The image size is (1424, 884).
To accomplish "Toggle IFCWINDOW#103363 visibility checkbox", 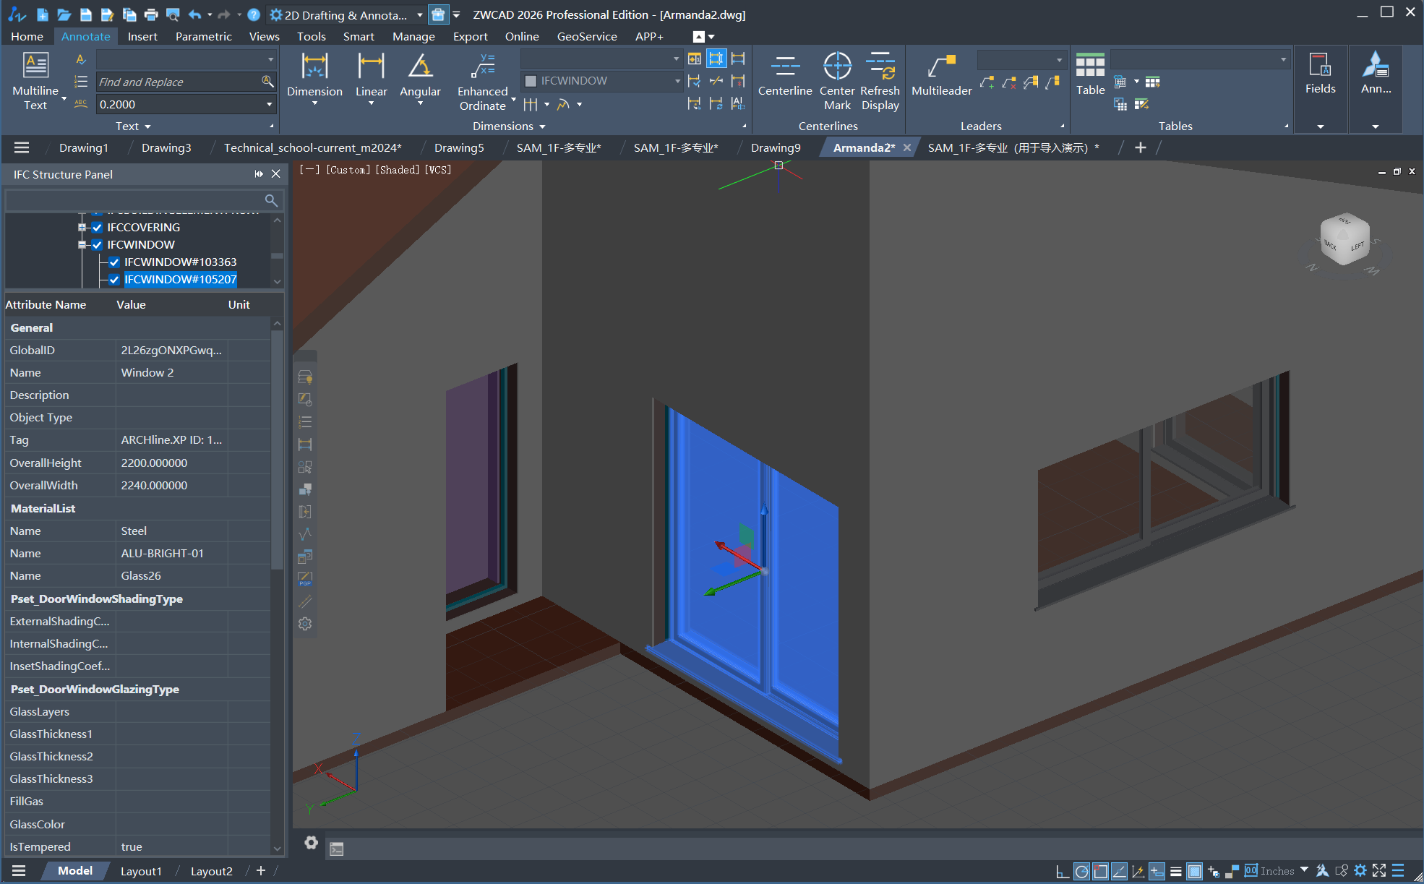I will tap(114, 262).
